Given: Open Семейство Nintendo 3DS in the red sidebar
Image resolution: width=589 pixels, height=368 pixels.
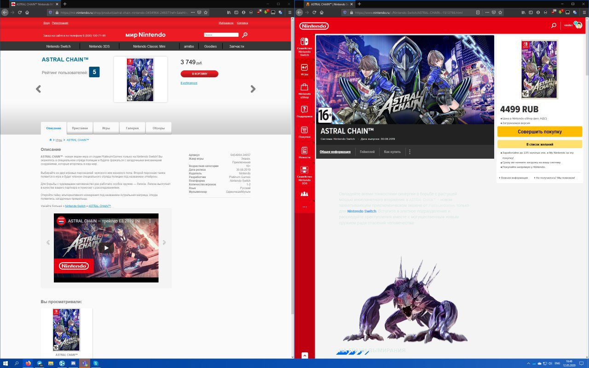Looking at the screenshot, I should [305, 175].
